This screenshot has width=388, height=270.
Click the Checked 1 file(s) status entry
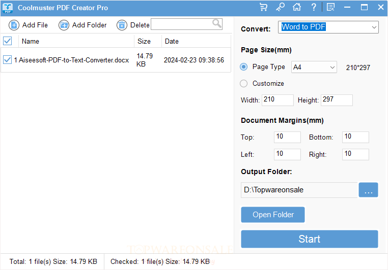click(160, 261)
